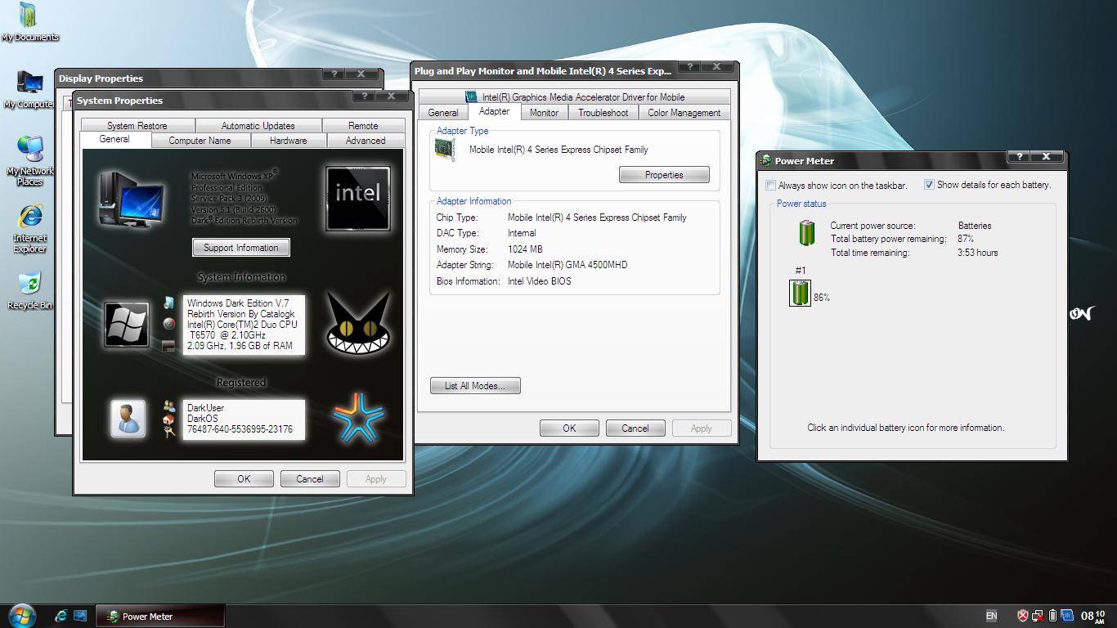Click the Windows Start orb

pyautogui.click(x=22, y=616)
